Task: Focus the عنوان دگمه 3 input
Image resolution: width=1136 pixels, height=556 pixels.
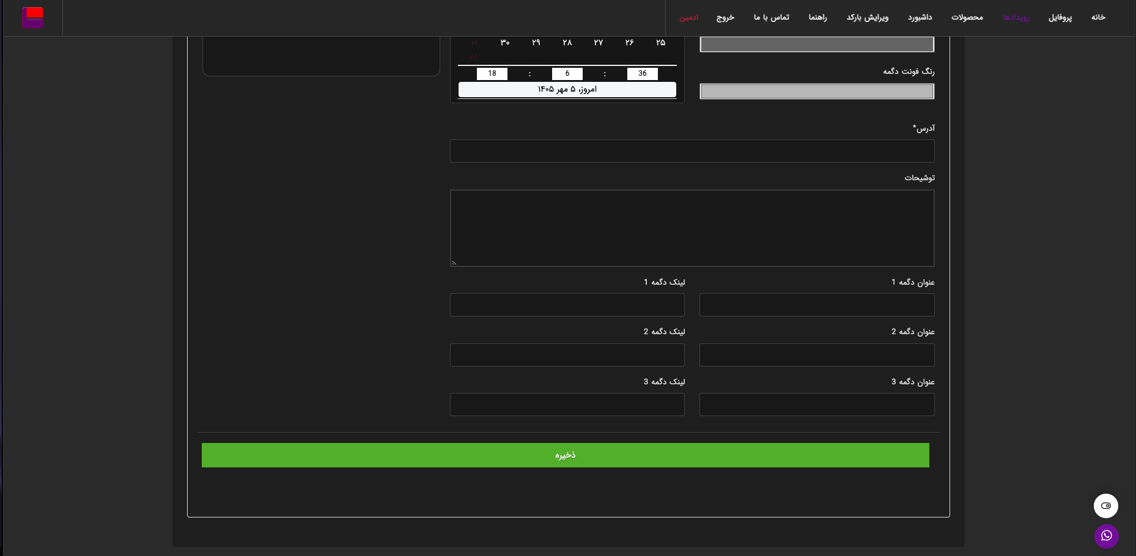Action: pos(817,404)
